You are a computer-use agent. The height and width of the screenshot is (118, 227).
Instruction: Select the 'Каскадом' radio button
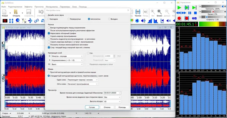pyautogui.click(x=49, y=19)
